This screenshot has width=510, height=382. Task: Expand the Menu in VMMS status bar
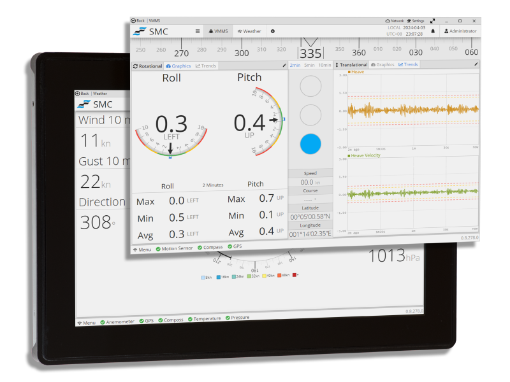[142, 249]
